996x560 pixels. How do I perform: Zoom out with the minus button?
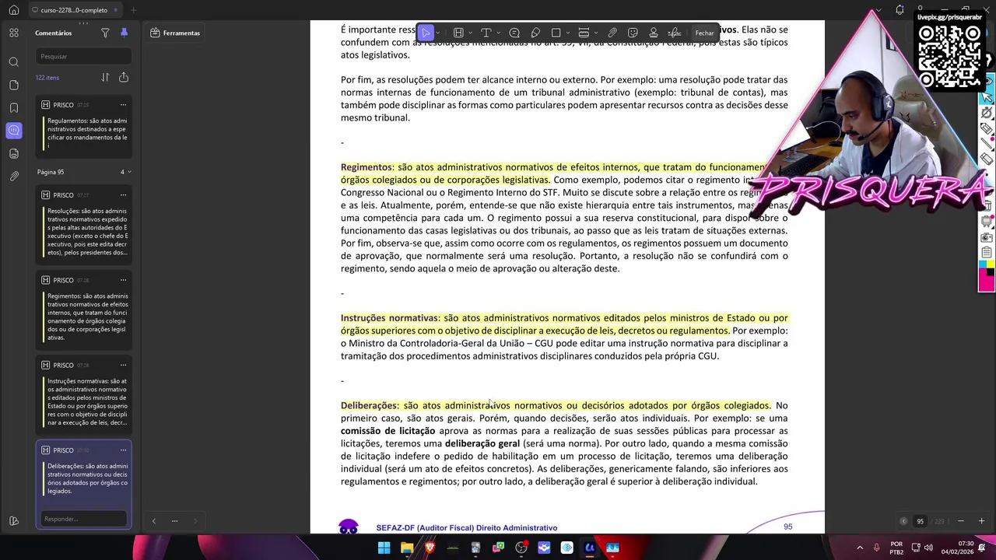(x=960, y=521)
